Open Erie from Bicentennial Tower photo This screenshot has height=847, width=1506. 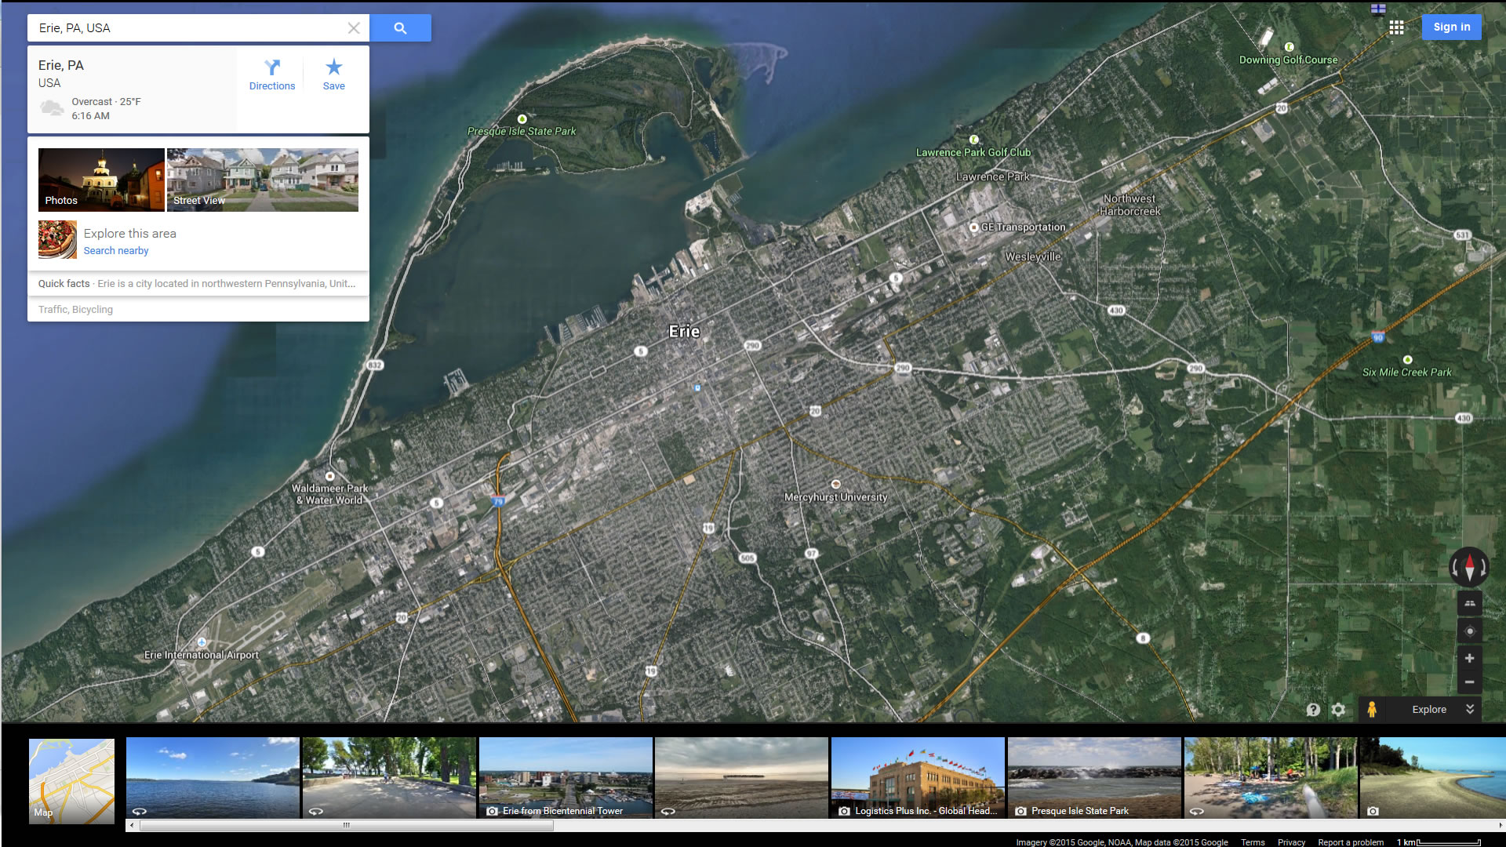565,778
